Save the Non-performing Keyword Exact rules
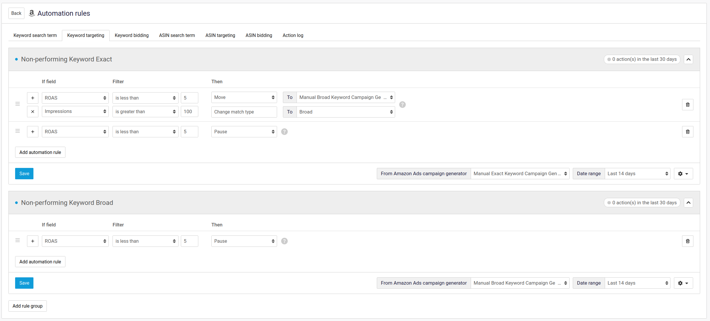Viewport: 710px width, 321px height. [24, 174]
